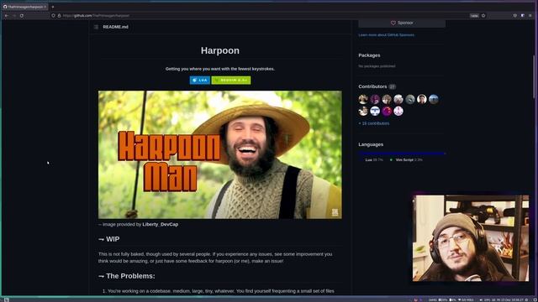
Task: Click the Sponsor button
Action: [402, 23]
